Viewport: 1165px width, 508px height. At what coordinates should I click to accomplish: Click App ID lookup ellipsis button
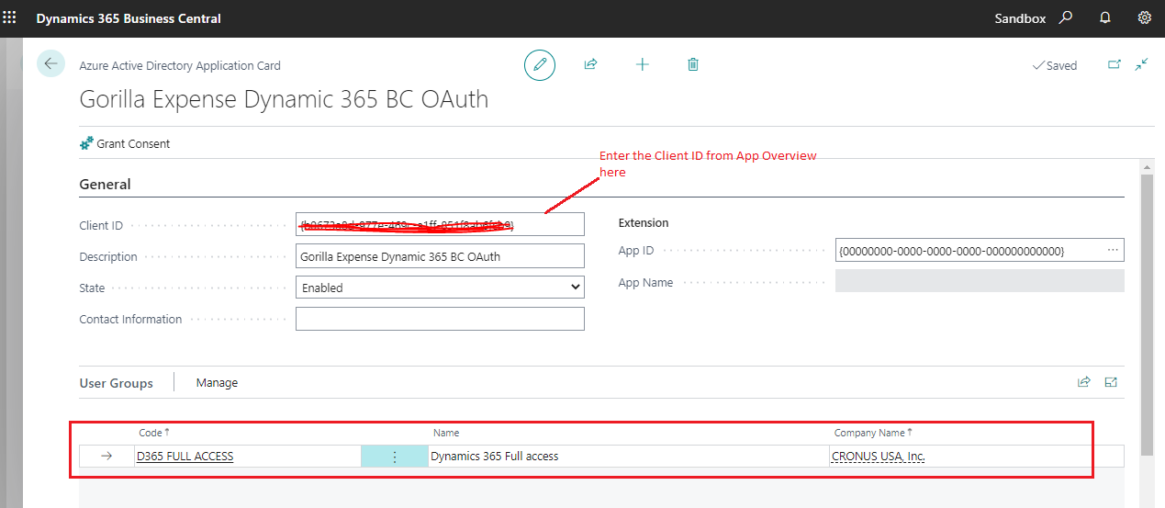point(1114,250)
